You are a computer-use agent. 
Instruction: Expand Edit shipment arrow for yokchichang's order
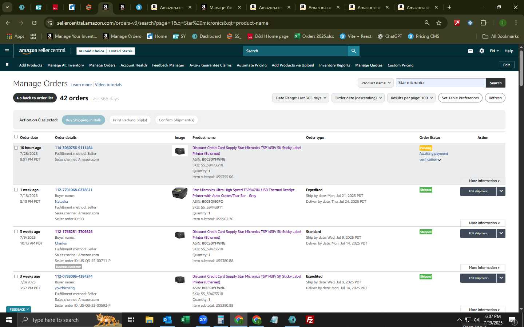[x=501, y=278]
